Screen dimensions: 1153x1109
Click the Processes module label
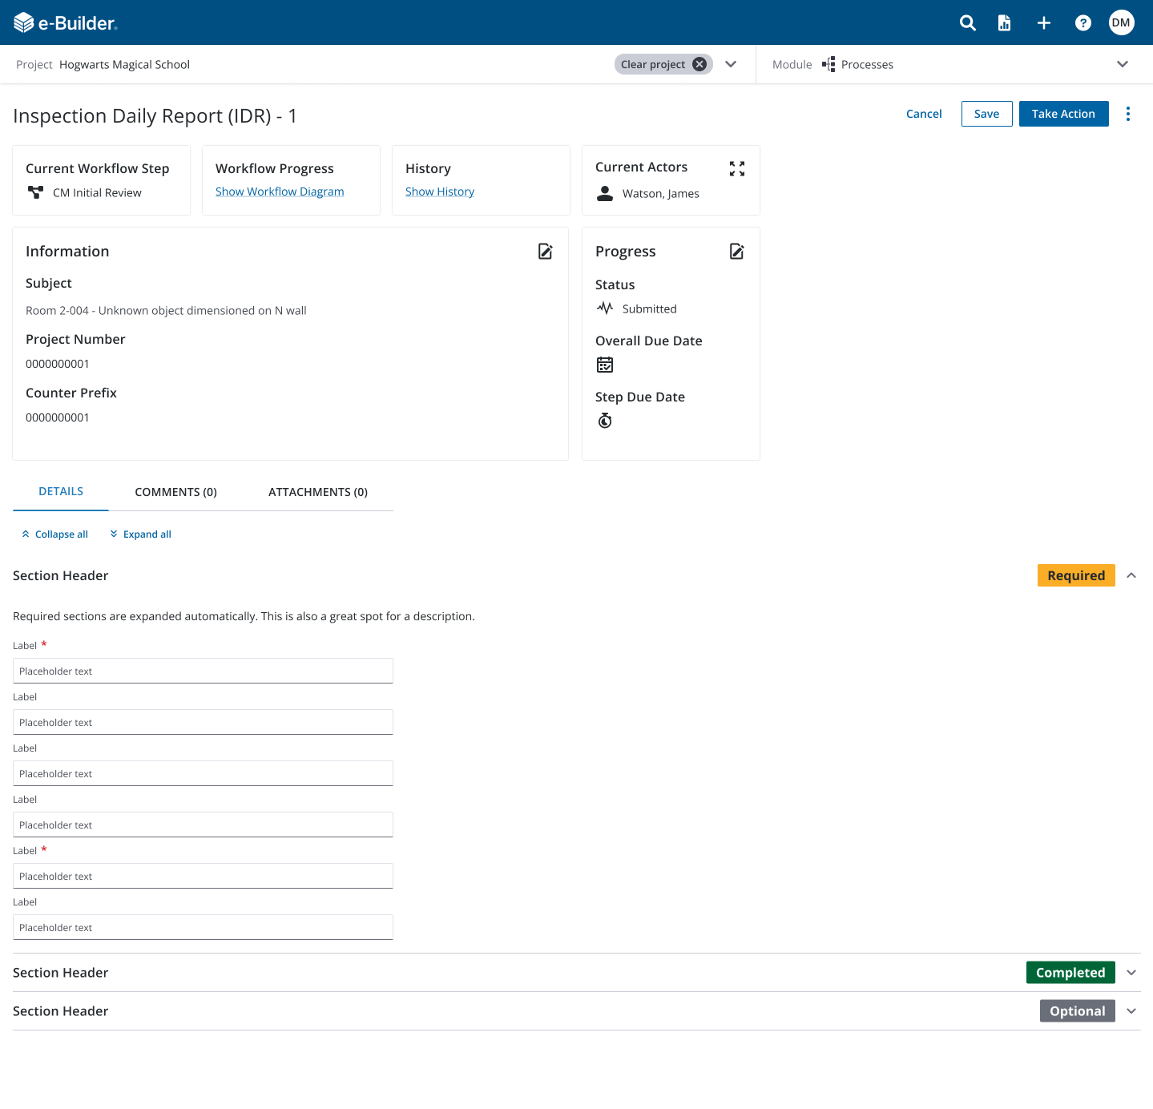point(867,64)
